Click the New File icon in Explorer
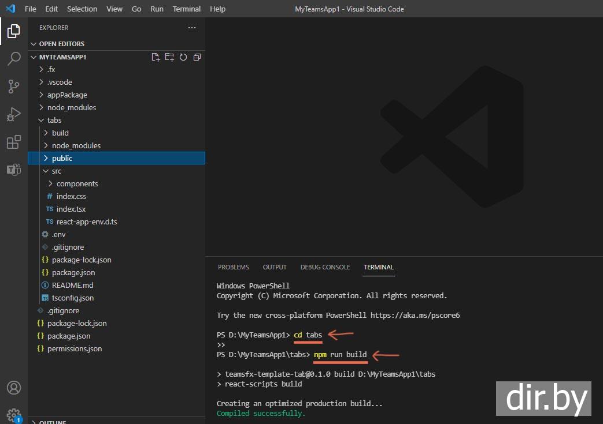This screenshot has height=424, width=603. click(x=156, y=57)
